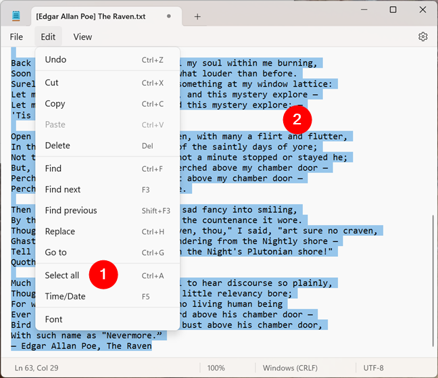438x378 pixels.
Task: Choose Cut from the Edit menu
Action: (x=107, y=82)
